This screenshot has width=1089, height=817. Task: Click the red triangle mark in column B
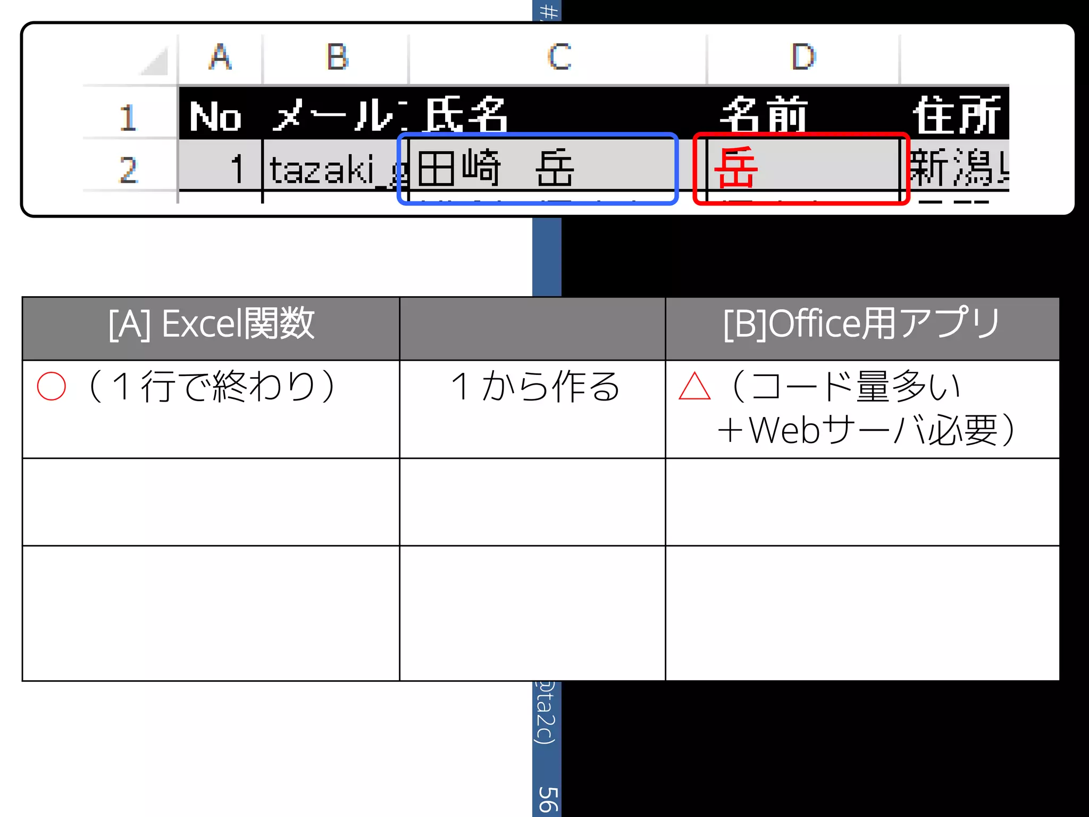pyautogui.click(x=694, y=386)
